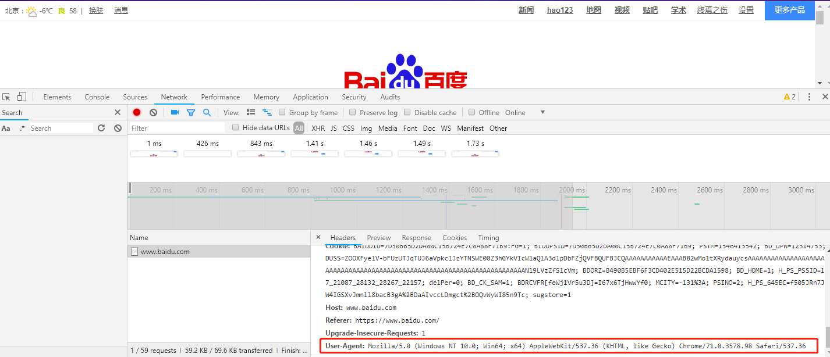Filter requests by CSS
The height and width of the screenshot is (357, 830).
[349, 128]
